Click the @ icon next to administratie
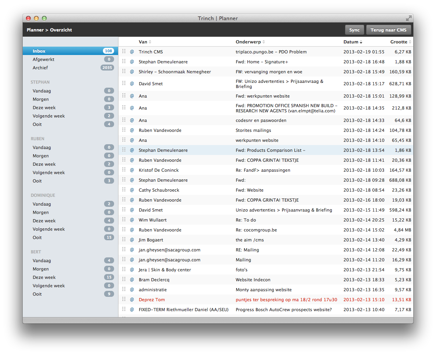436x355 pixels. tap(132, 290)
